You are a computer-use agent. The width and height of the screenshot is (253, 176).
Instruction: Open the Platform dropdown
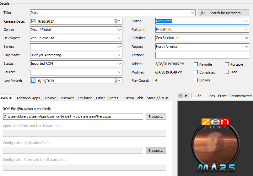click(x=246, y=30)
